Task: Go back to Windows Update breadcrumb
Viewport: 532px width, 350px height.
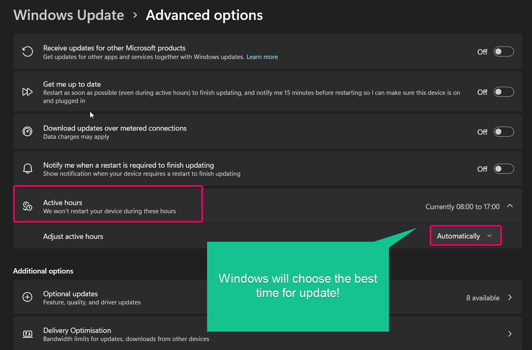Action: 68,15
